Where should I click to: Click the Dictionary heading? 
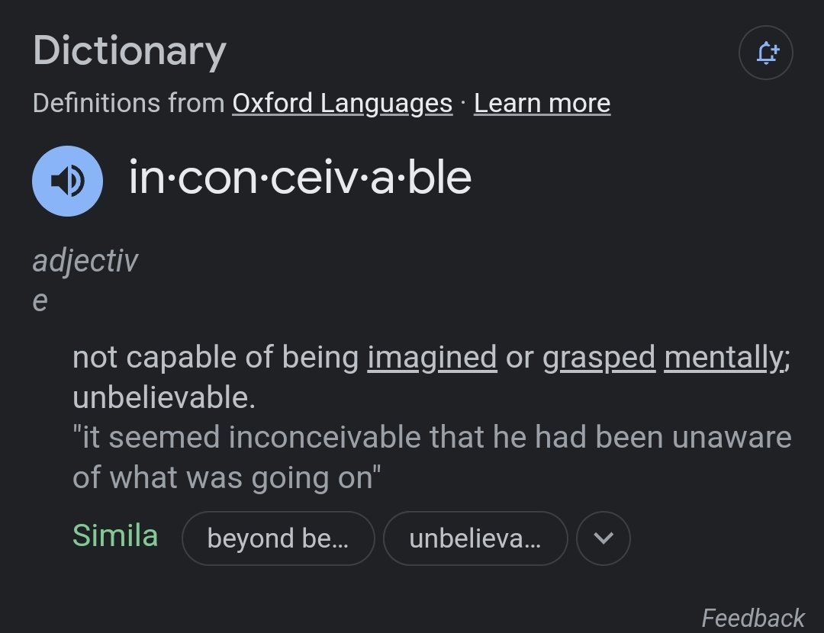[x=129, y=51]
